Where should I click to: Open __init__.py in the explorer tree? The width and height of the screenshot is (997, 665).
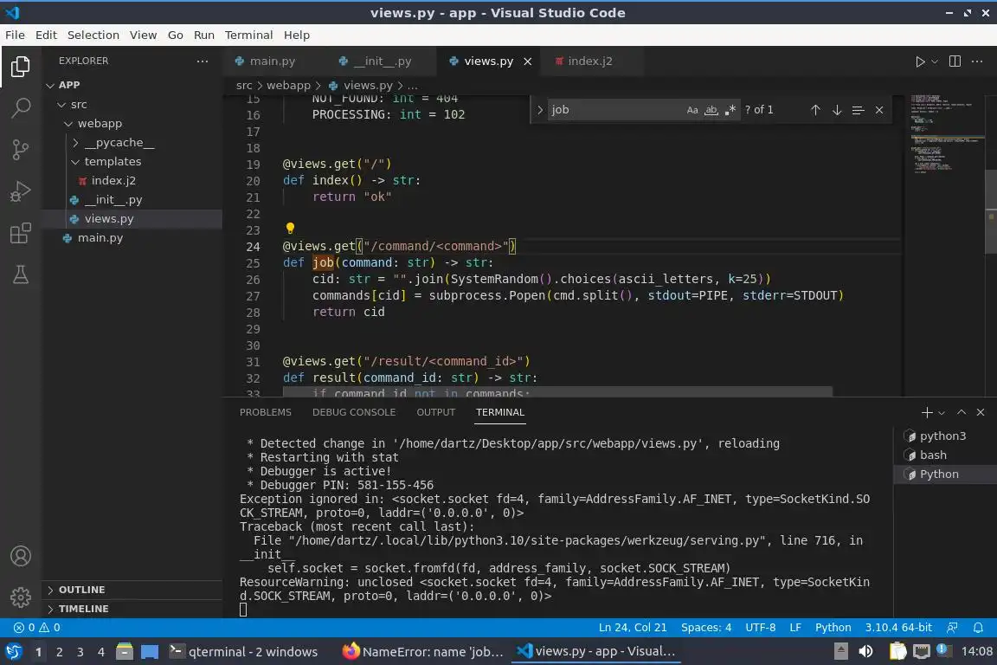[x=113, y=200]
